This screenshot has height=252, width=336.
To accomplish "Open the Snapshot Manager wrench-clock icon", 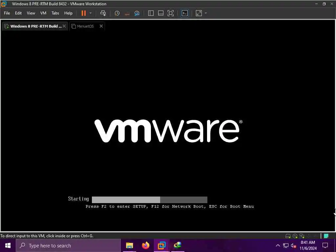I will pos(137,13).
